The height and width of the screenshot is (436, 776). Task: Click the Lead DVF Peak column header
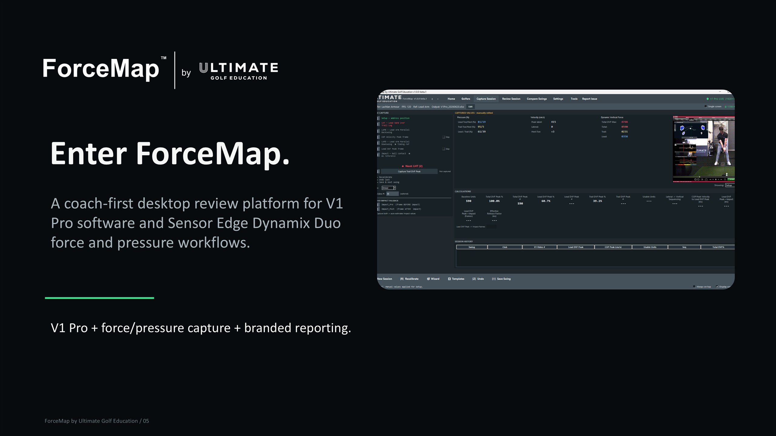576,247
